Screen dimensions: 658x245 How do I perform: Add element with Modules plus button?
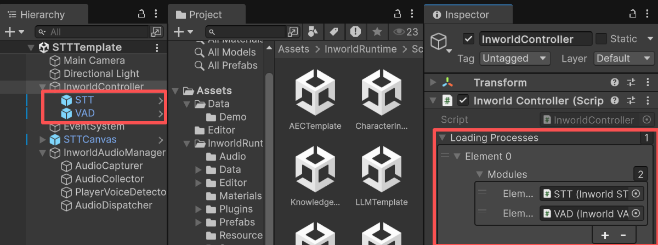tap(605, 235)
